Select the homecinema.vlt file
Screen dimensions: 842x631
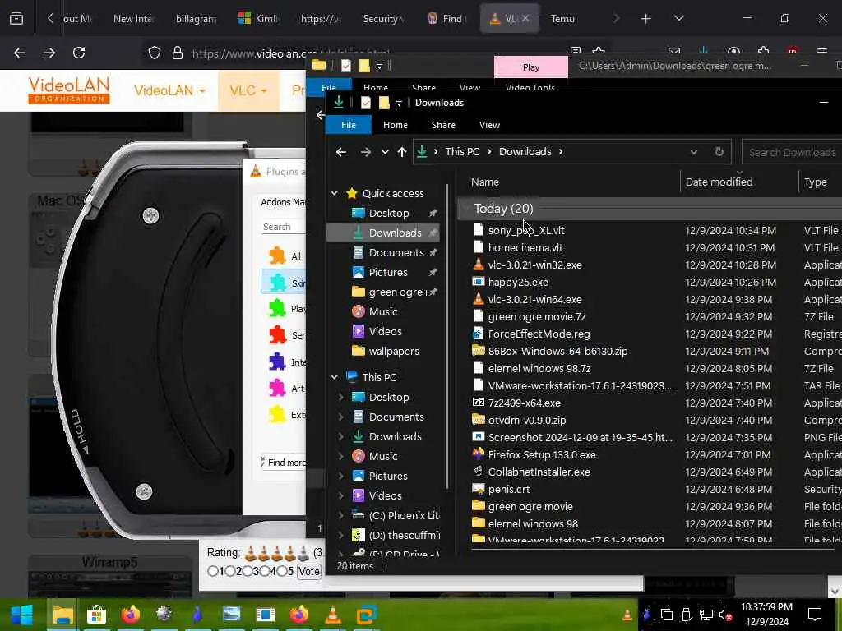[x=525, y=248]
